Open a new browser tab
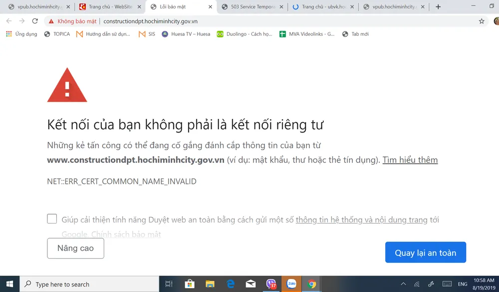499x292 pixels. [438, 7]
